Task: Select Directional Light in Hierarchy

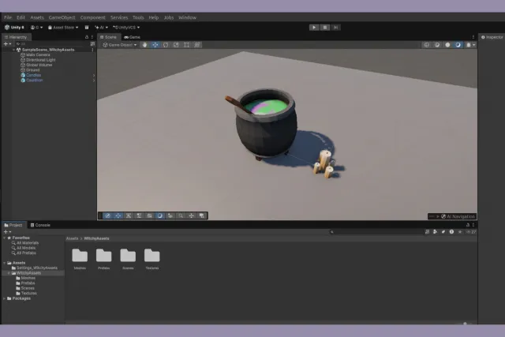Action: pyautogui.click(x=41, y=60)
